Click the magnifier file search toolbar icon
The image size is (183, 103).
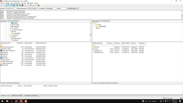click(33, 5)
